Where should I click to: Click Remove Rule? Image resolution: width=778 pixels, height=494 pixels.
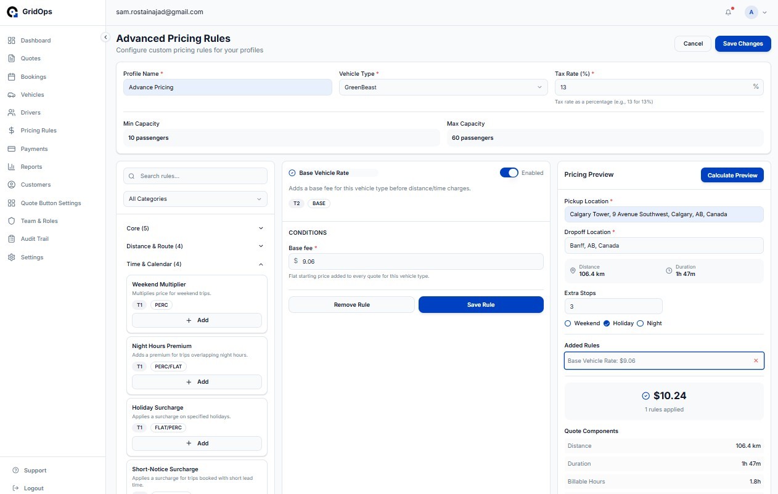pos(351,305)
